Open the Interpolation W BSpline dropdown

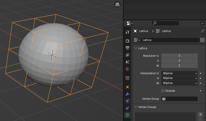[179, 83]
